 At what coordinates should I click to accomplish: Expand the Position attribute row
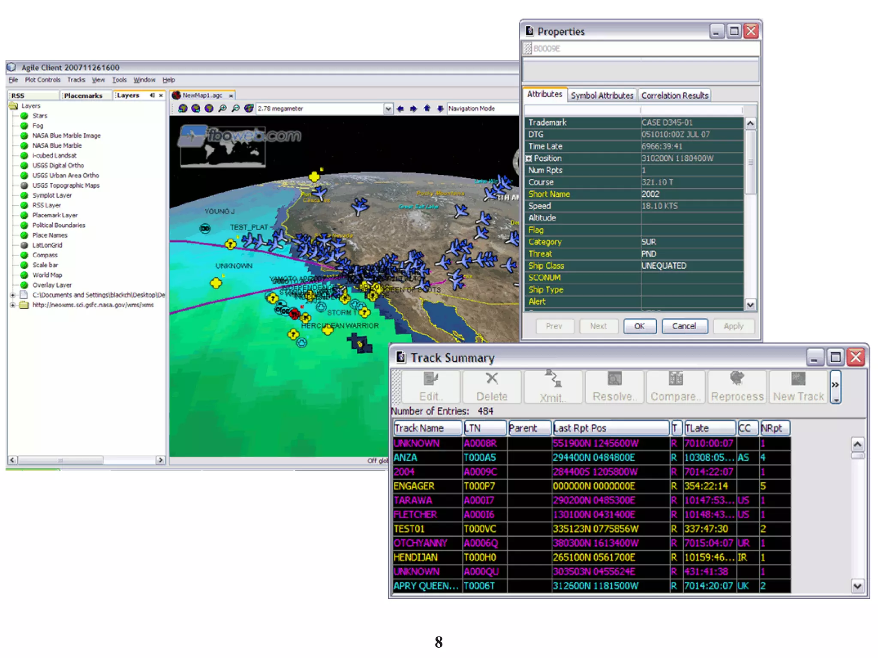click(529, 158)
